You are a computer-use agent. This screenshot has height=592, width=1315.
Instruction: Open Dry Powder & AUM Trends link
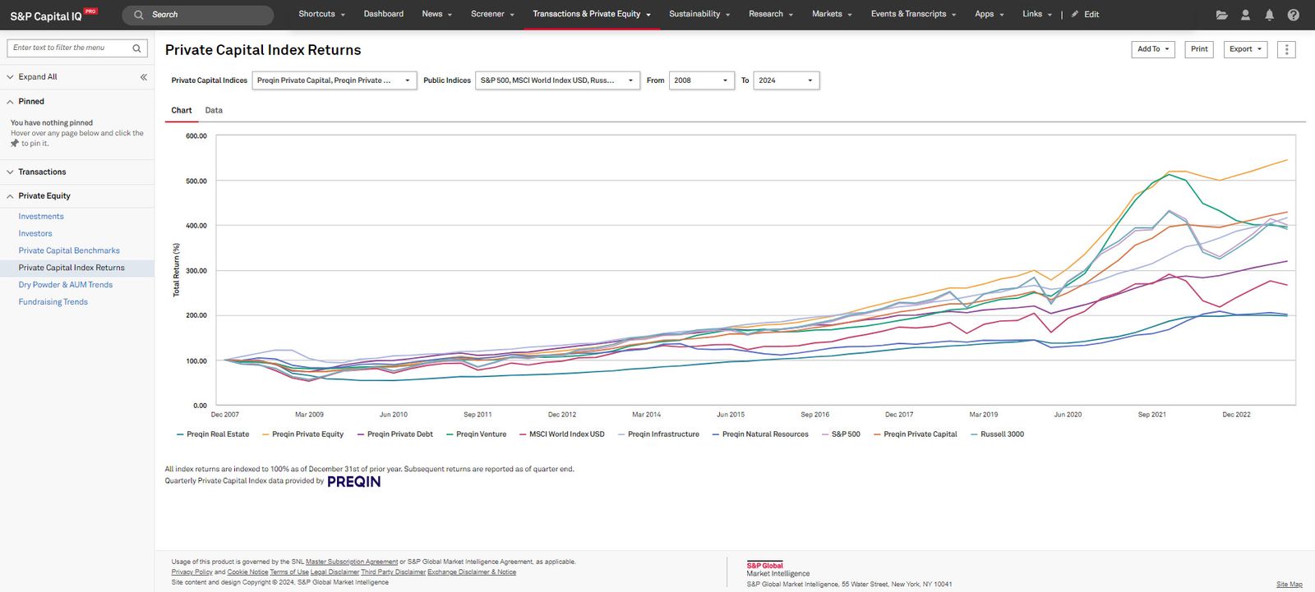point(66,285)
